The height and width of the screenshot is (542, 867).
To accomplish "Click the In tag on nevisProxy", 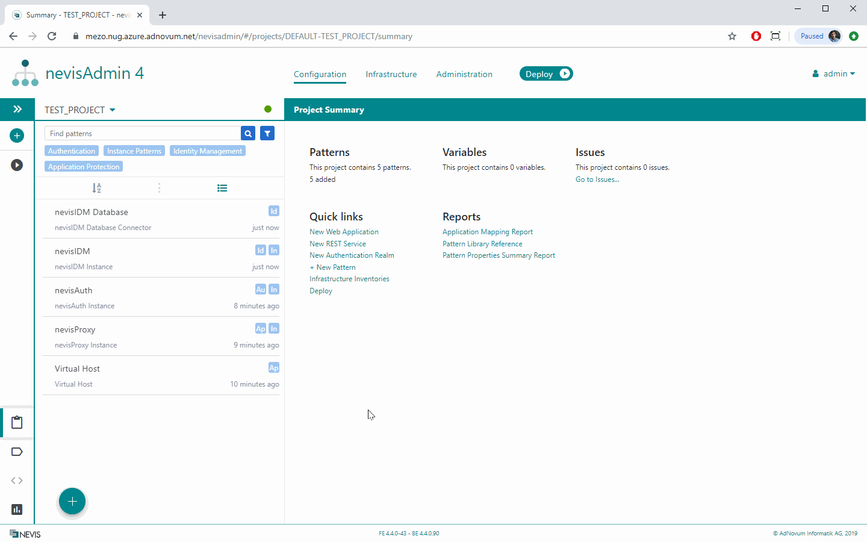I will click(x=274, y=328).
